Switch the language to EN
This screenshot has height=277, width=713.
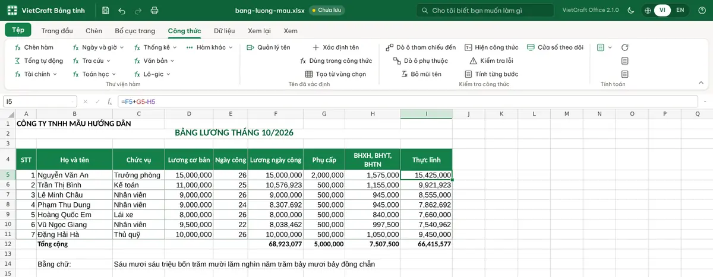click(x=680, y=10)
